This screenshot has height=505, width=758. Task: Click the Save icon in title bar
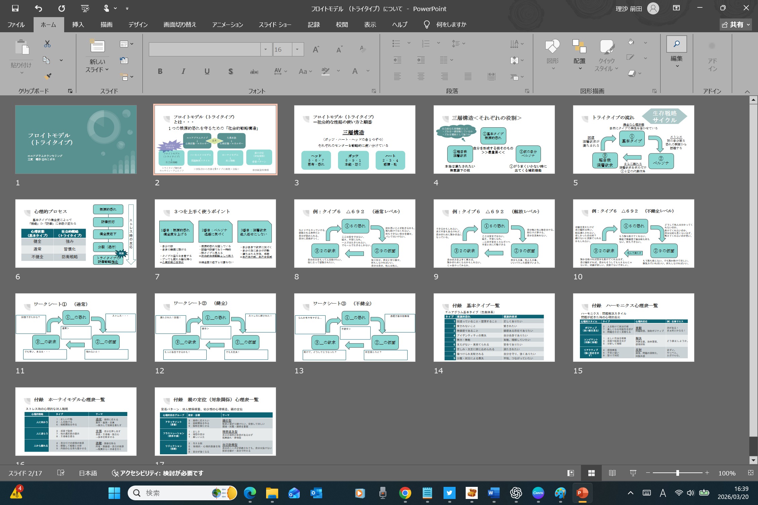15,8
